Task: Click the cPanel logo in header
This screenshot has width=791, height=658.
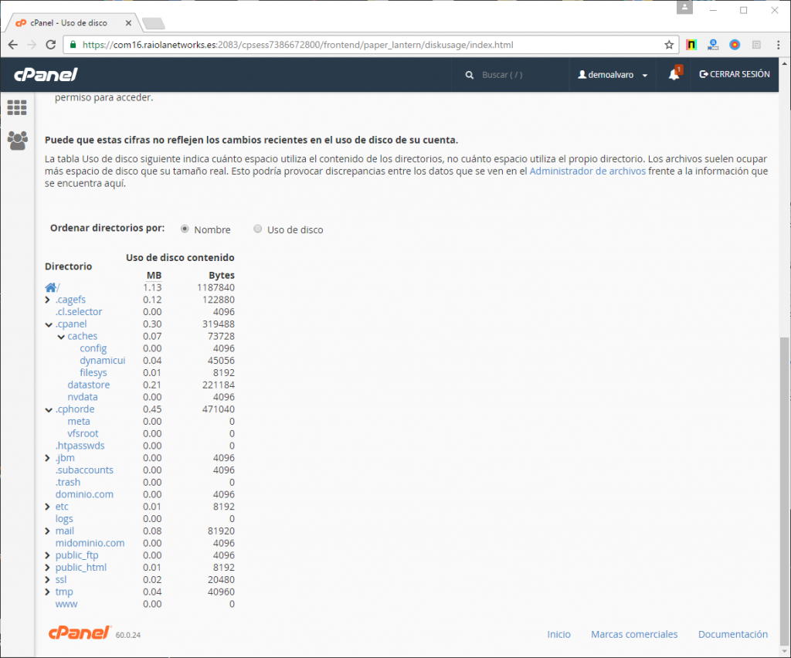Action: [46, 75]
